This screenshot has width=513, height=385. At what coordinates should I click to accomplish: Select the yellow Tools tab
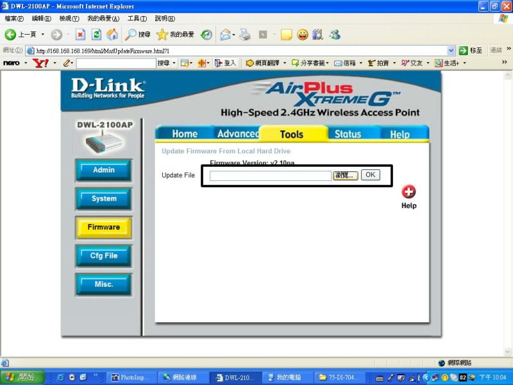point(292,134)
